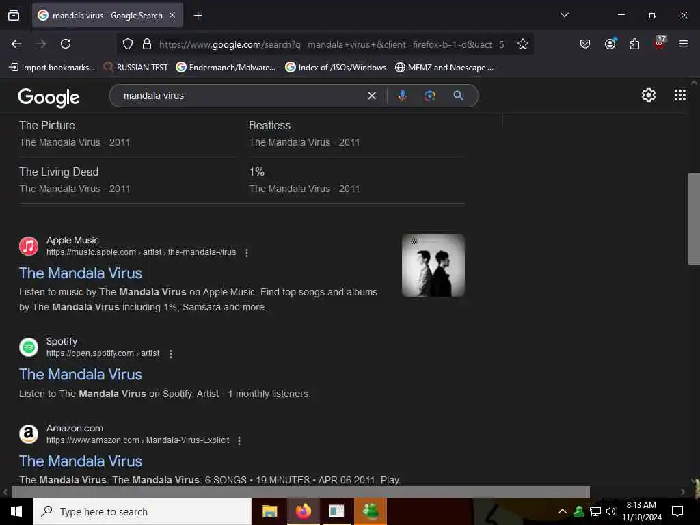
Task: Click Apple Music site icon
Action: (29, 246)
